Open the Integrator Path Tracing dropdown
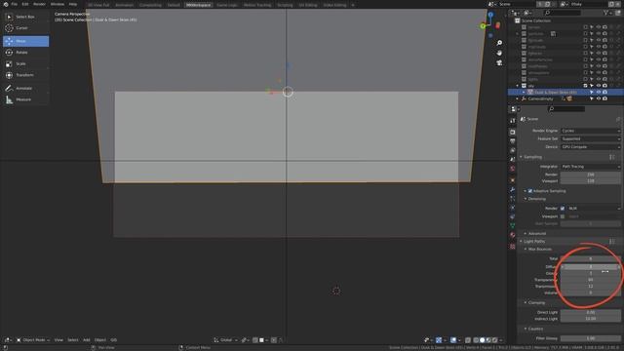This screenshot has width=624, height=351. point(591,167)
